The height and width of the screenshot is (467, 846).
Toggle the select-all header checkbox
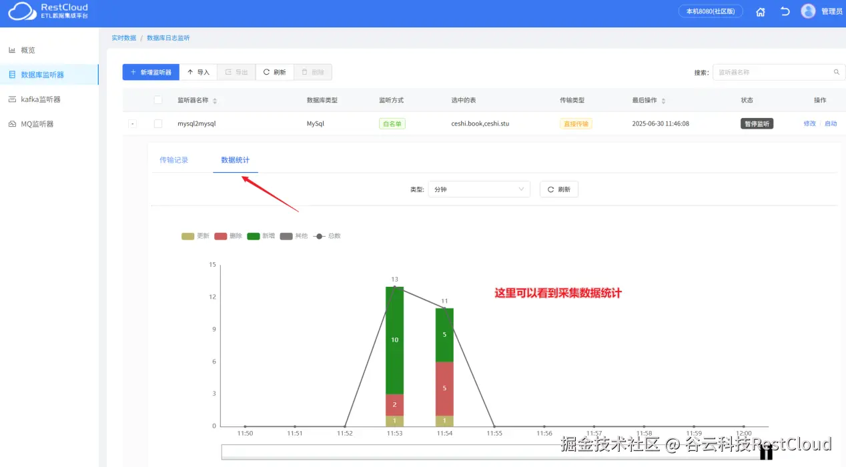(x=158, y=100)
